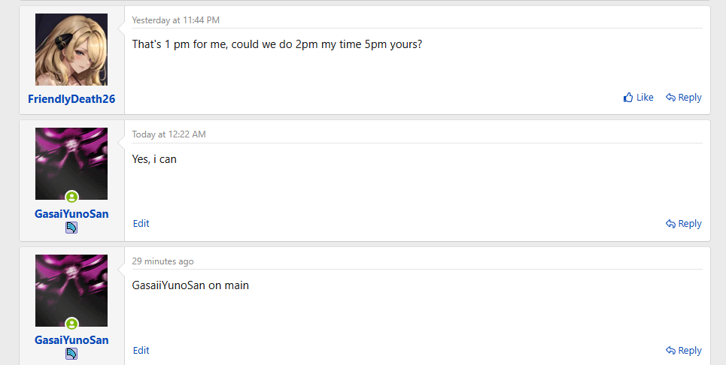Click badge icon under GasaiYunoSan on 12:22 AM post

tap(71, 228)
